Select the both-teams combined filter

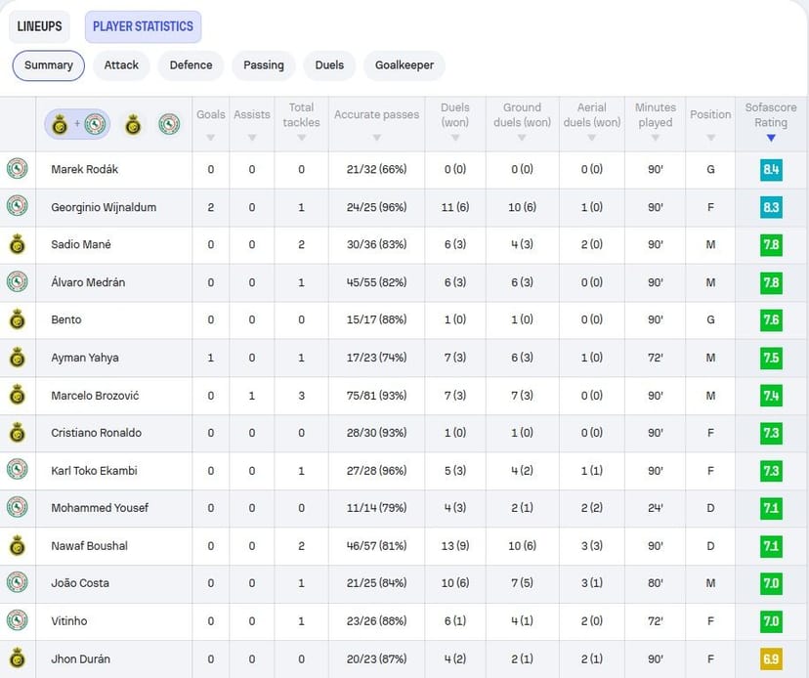(77, 124)
